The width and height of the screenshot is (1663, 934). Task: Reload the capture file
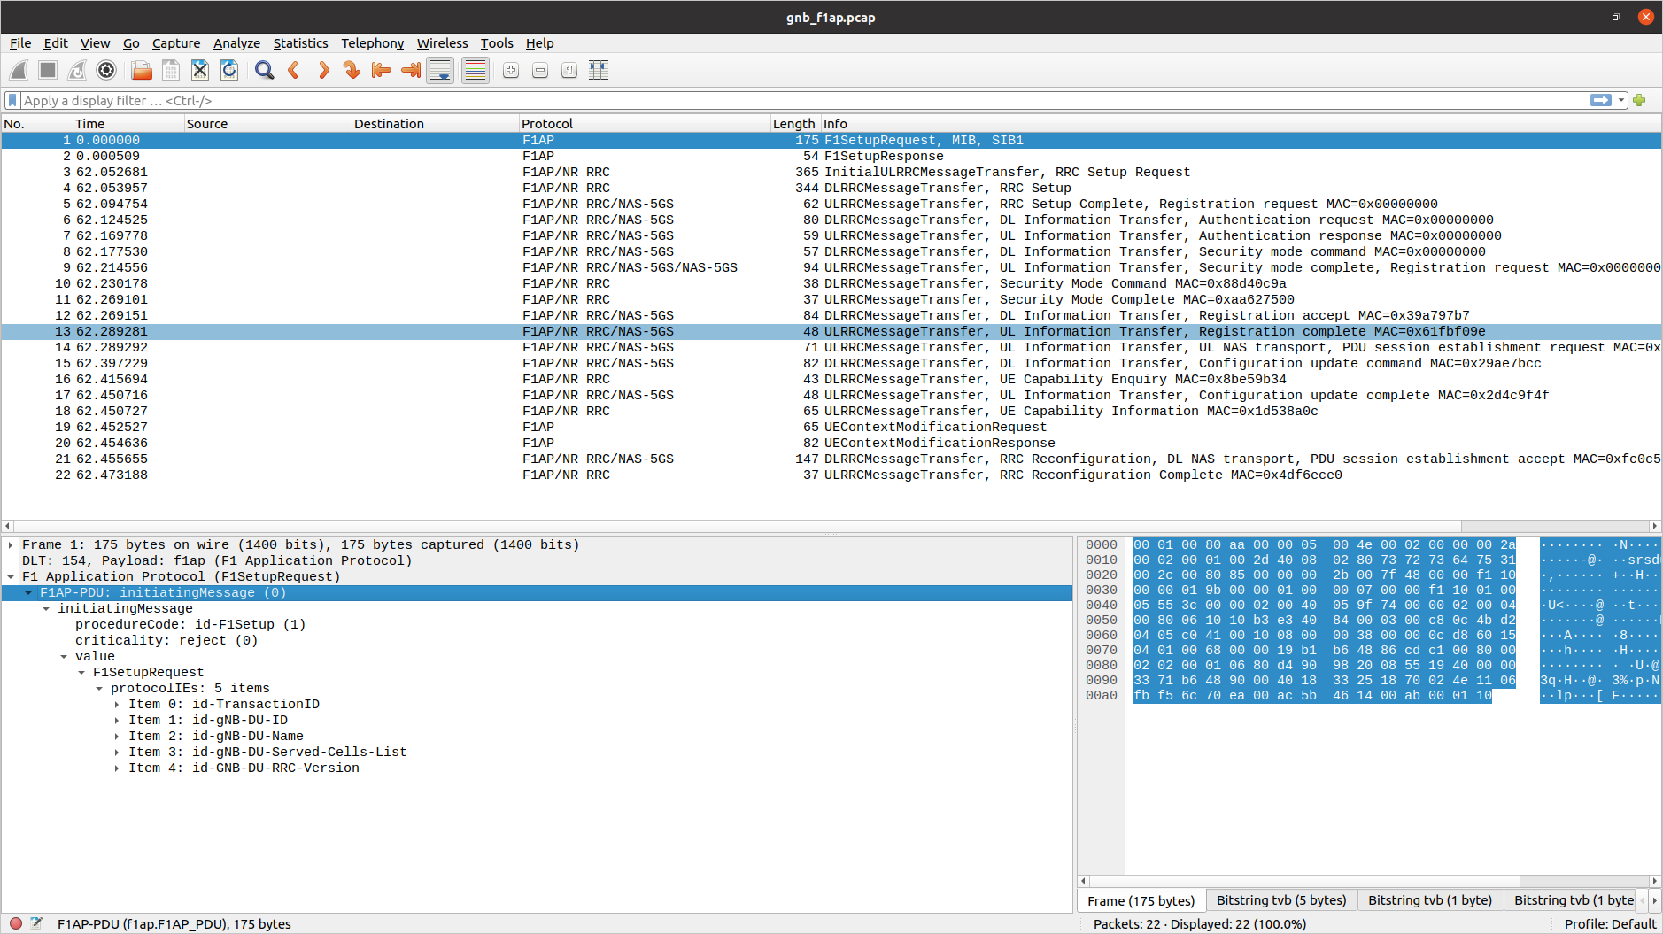pyautogui.click(x=229, y=70)
